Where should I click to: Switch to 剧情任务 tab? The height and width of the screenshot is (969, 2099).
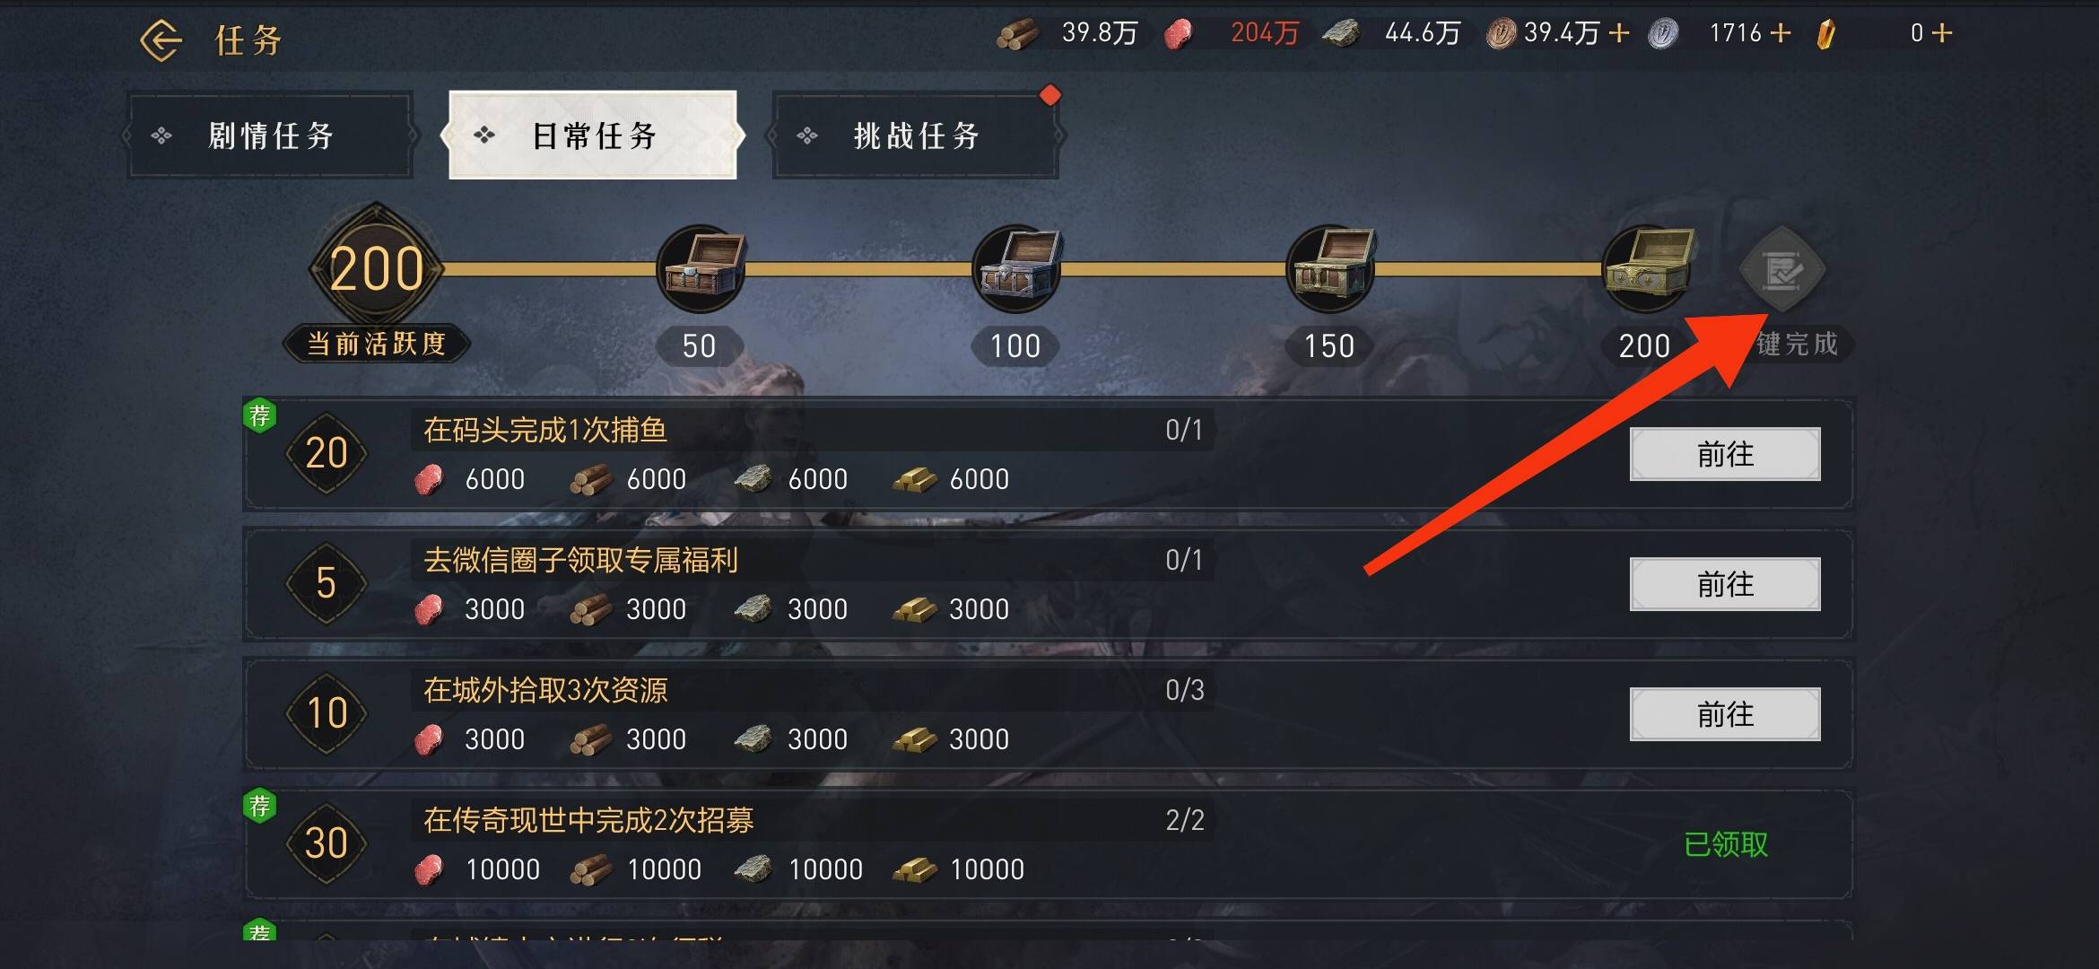(x=270, y=135)
